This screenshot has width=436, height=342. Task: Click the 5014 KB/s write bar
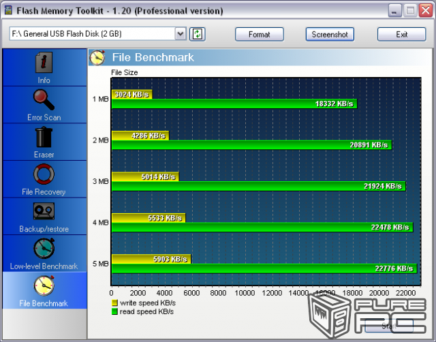(x=145, y=176)
